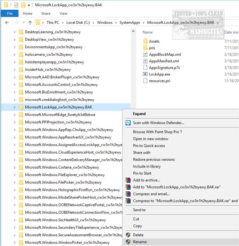Click Local Disk (C:) in the breadcrumb
239x246 pixels.
[78, 22]
